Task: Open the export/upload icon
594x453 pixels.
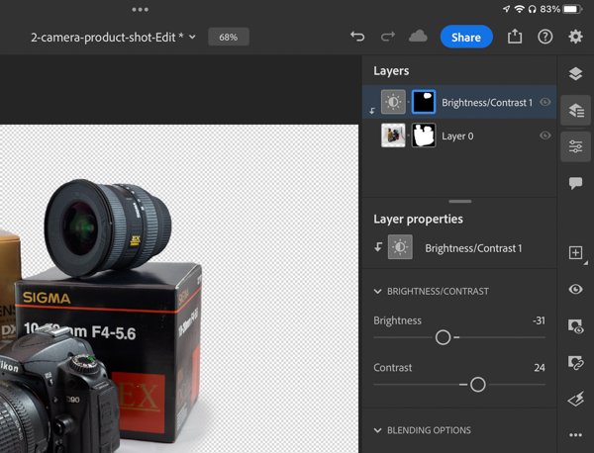Action: tap(515, 37)
